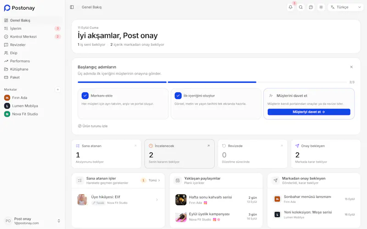This screenshot has height=229, width=367.
Task: Expand Üye hikâyesi: Elif row chevron
Action: [x=157, y=200]
